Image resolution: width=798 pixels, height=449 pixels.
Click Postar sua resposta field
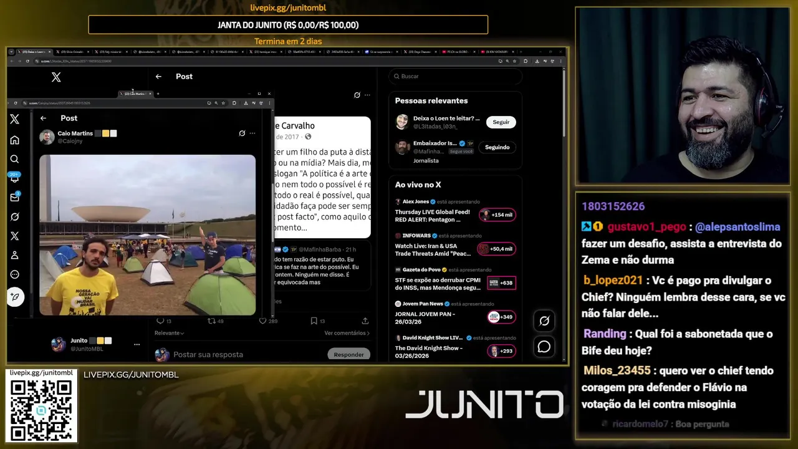tap(208, 354)
